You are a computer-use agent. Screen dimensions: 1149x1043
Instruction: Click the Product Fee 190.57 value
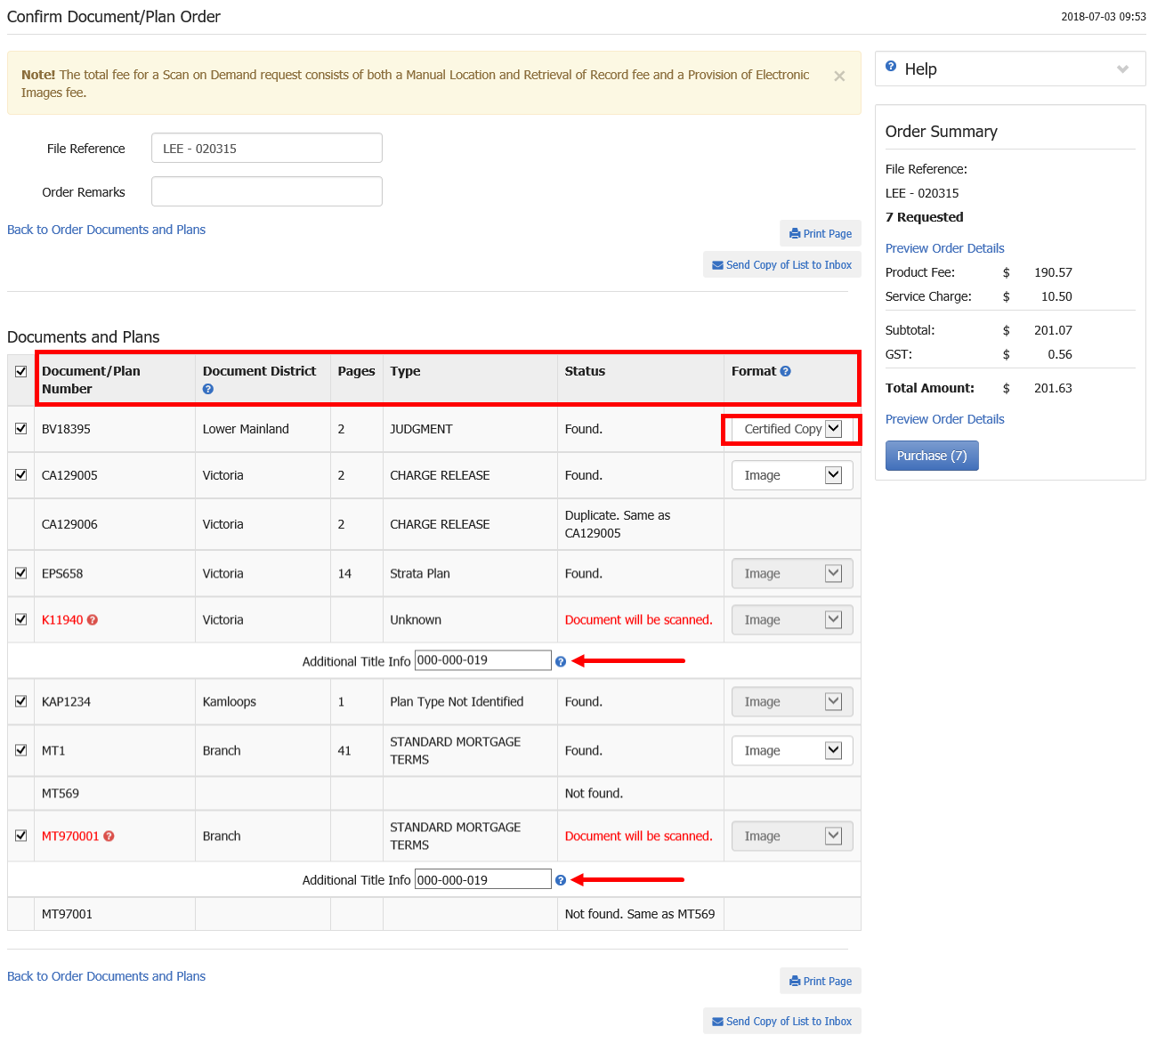pyautogui.click(x=1053, y=272)
